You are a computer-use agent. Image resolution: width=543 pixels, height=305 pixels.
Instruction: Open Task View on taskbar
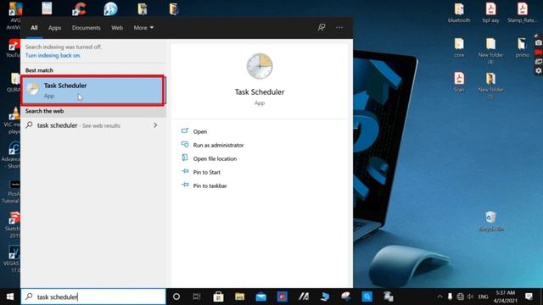(x=197, y=297)
